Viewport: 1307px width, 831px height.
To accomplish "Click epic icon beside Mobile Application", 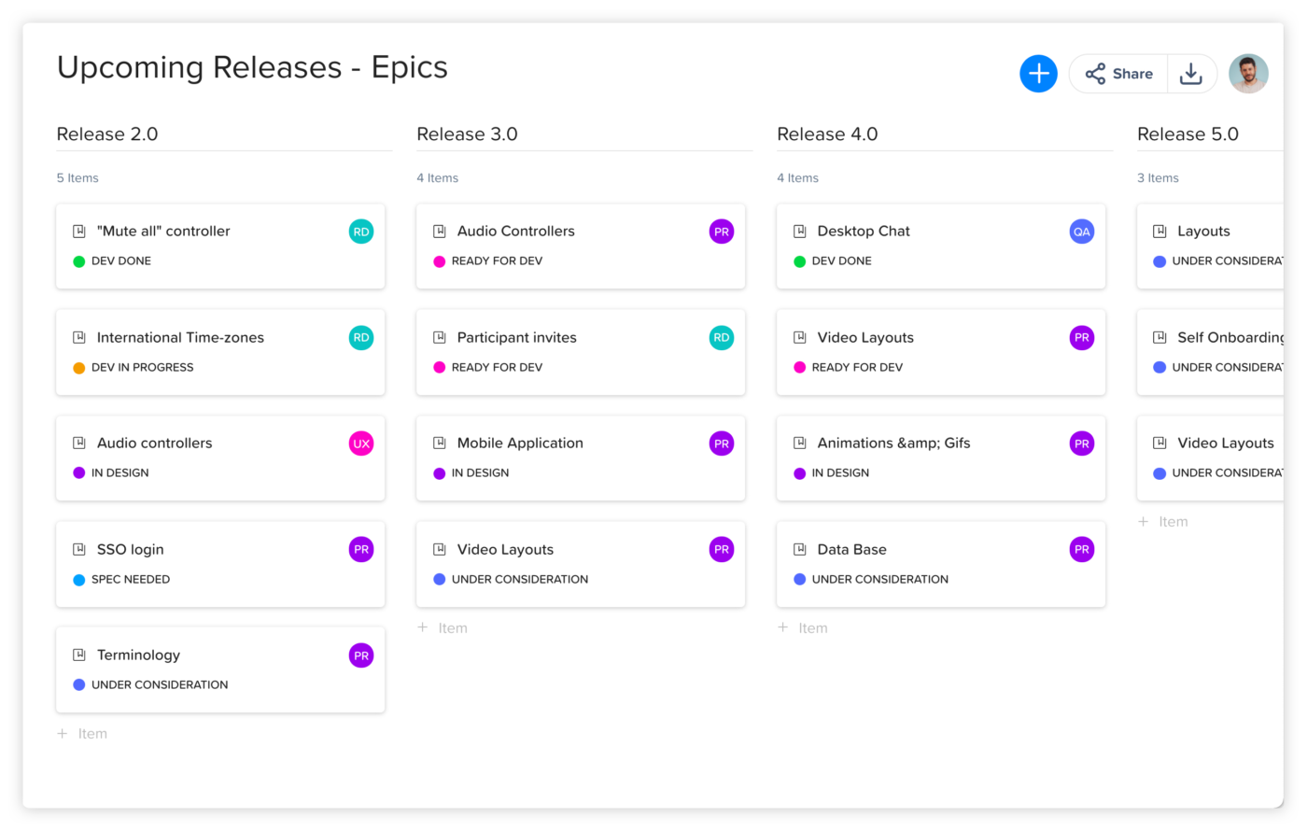I will (440, 444).
